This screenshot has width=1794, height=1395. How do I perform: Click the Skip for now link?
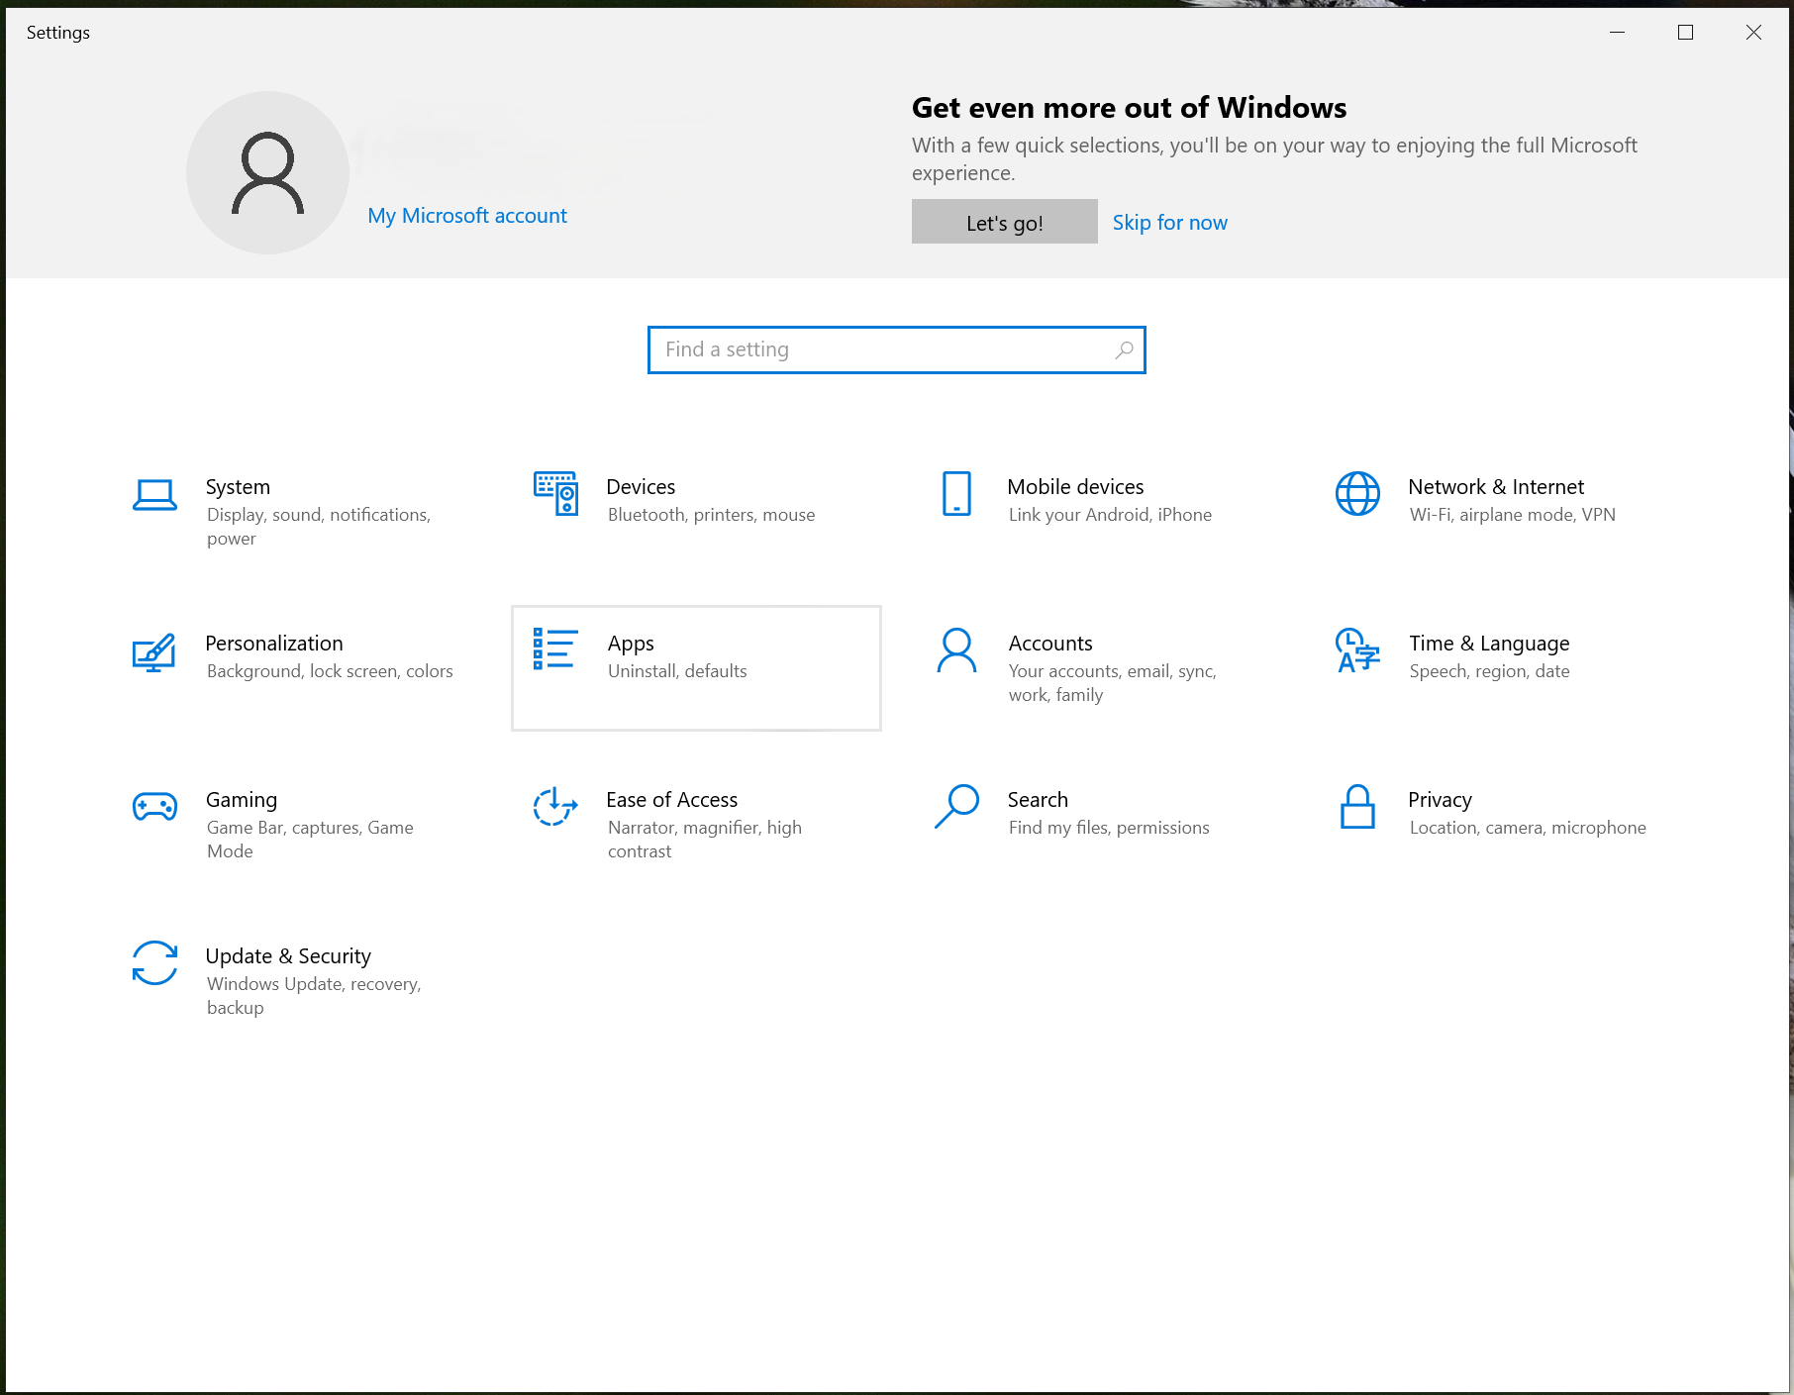1169,223
